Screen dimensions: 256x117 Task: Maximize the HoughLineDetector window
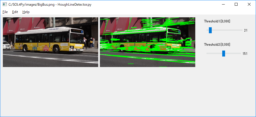pos(236,5)
